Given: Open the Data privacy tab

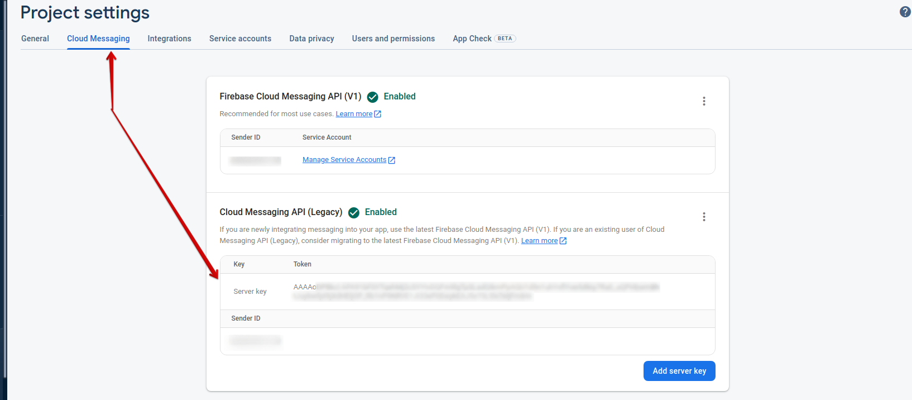Looking at the screenshot, I should coord(311,39).
